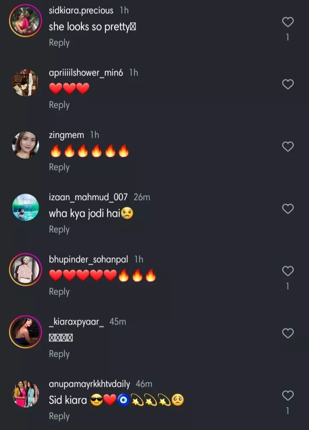The height and width of the screenshot is (430, 309).
Task: Open anupamayrkkhtvdaily username link
Action: (x=89, y=384)
